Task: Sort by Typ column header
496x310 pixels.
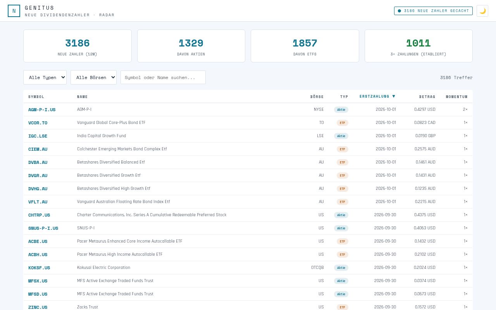Action: (x=344, y=96)
